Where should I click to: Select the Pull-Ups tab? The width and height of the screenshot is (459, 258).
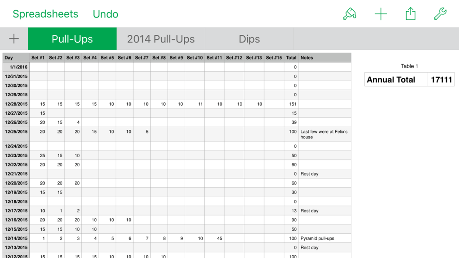pos(72,39)
